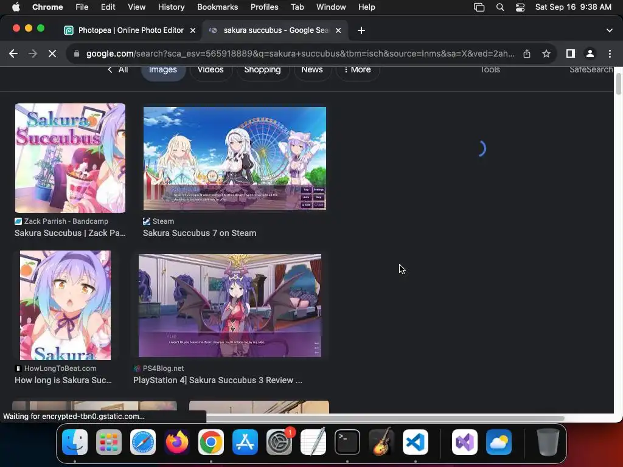Click the forward navigation arrow
The height and width of the screenshot is (467, 623).
coord(33,54)
